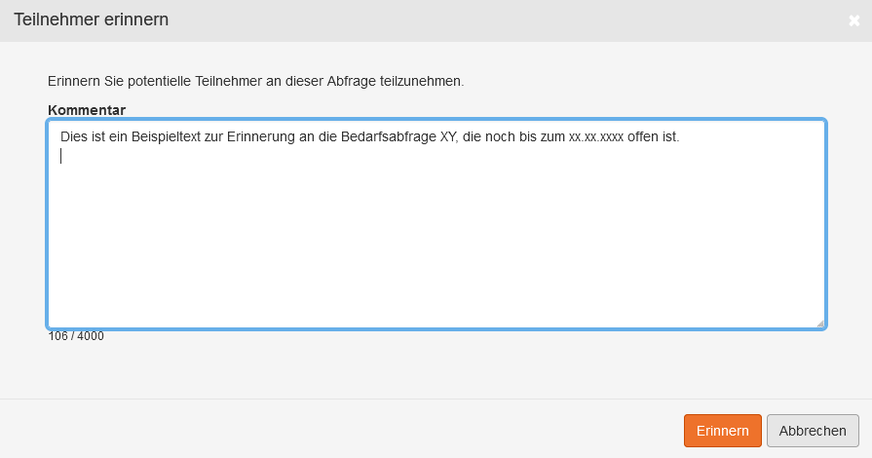Click the xx.xx.xxxx date placeholder
The image size is (872, 458).
(595, 137)
